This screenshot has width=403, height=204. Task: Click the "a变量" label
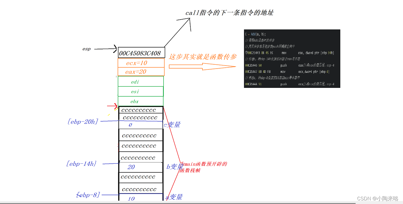point(174,197)
